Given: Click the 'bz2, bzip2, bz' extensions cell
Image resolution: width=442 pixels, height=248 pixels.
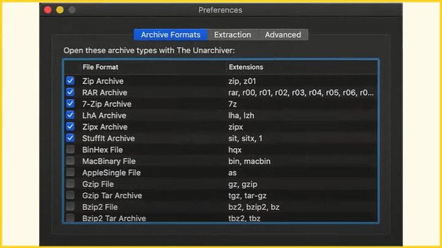Looking at the screenshot, I should (254, 207).
